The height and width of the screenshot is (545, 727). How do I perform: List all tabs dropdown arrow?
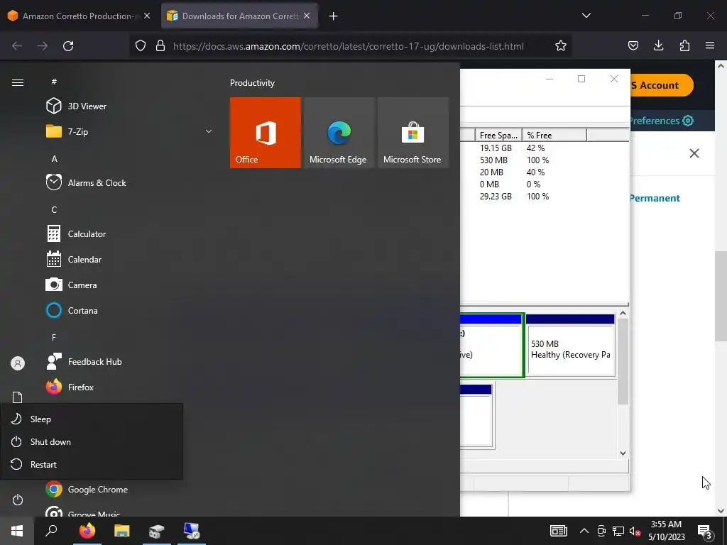coord(586,16)
